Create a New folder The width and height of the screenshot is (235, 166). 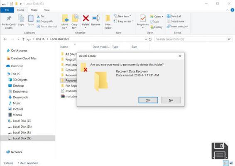click(108, 22)
